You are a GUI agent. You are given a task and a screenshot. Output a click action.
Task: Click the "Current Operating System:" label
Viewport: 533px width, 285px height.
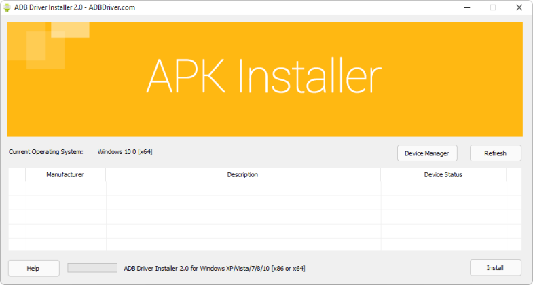coord(46,152)
